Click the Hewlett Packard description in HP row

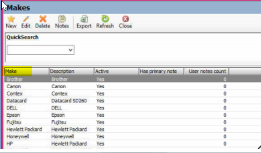69,144
